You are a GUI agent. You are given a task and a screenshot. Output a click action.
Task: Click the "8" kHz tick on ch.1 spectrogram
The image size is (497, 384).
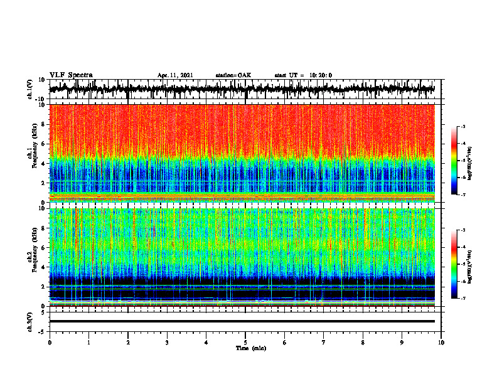[43, 124]
